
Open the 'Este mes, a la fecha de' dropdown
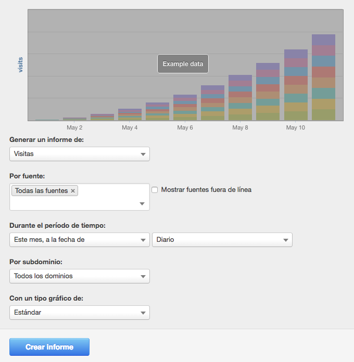(80, 240)
